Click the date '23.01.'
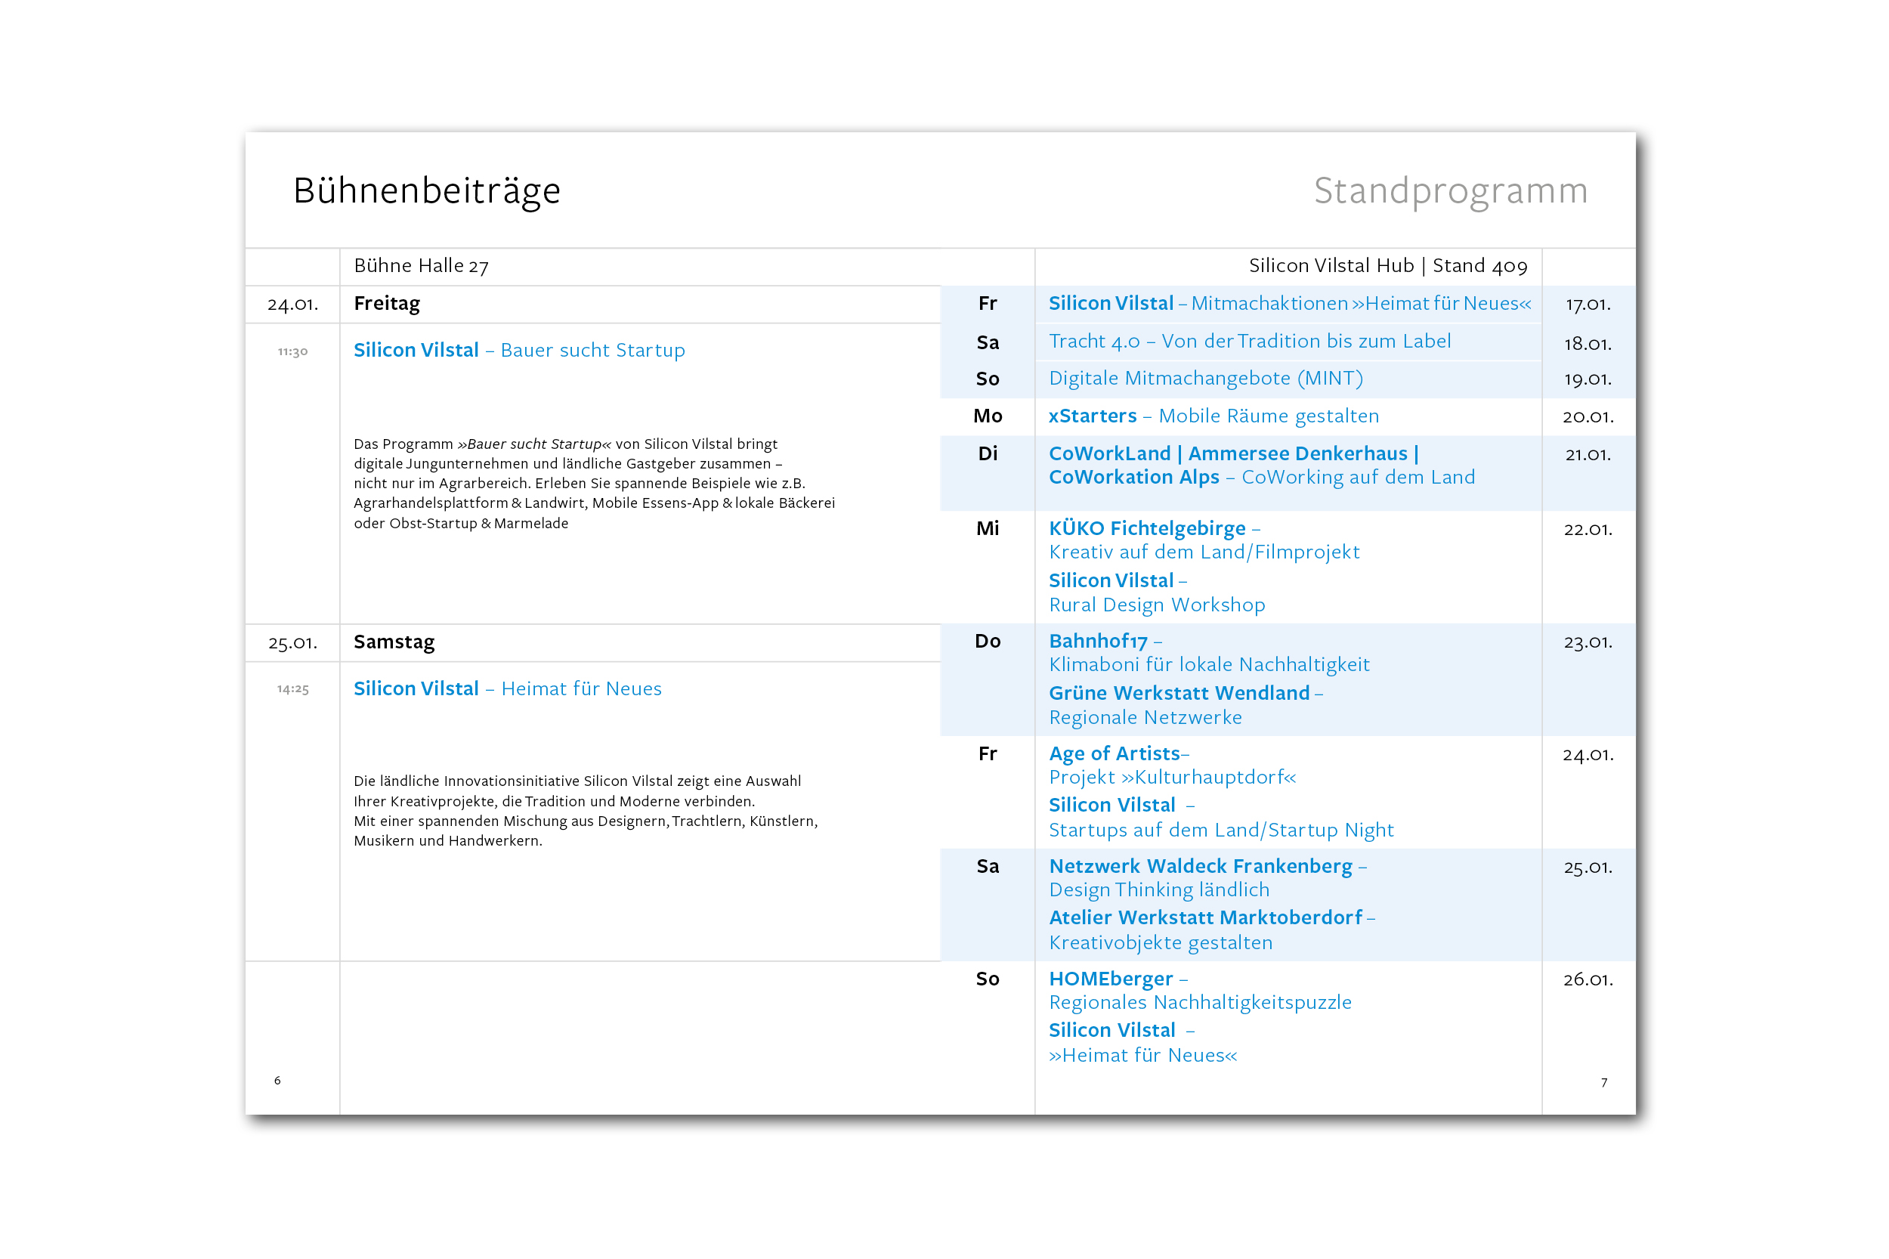This screenshot has width=1889, height=1259. click(x=1588, y=642)
